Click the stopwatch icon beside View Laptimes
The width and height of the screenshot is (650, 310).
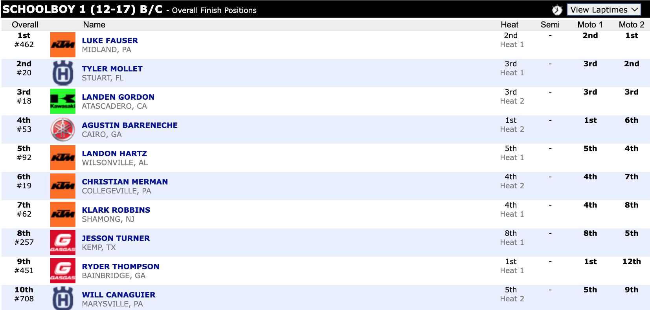[x=557, y=10]
